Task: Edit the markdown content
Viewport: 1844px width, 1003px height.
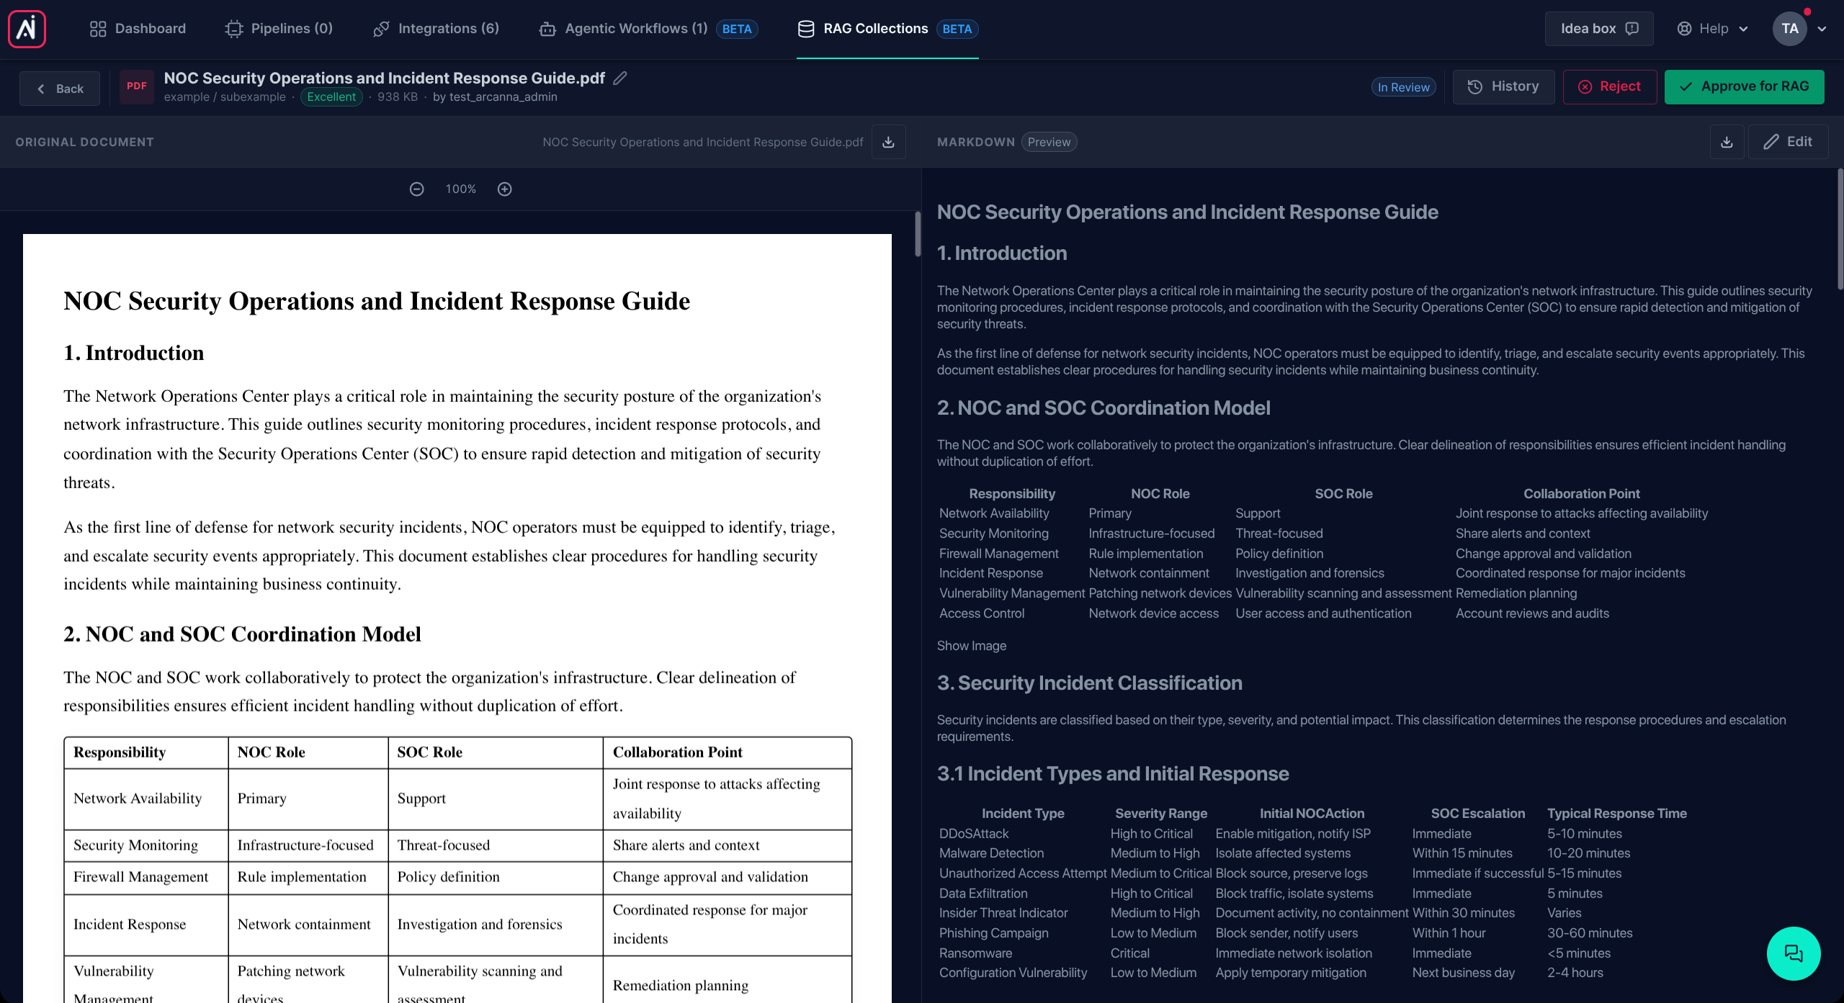Action: click(x=1788, y=142)
